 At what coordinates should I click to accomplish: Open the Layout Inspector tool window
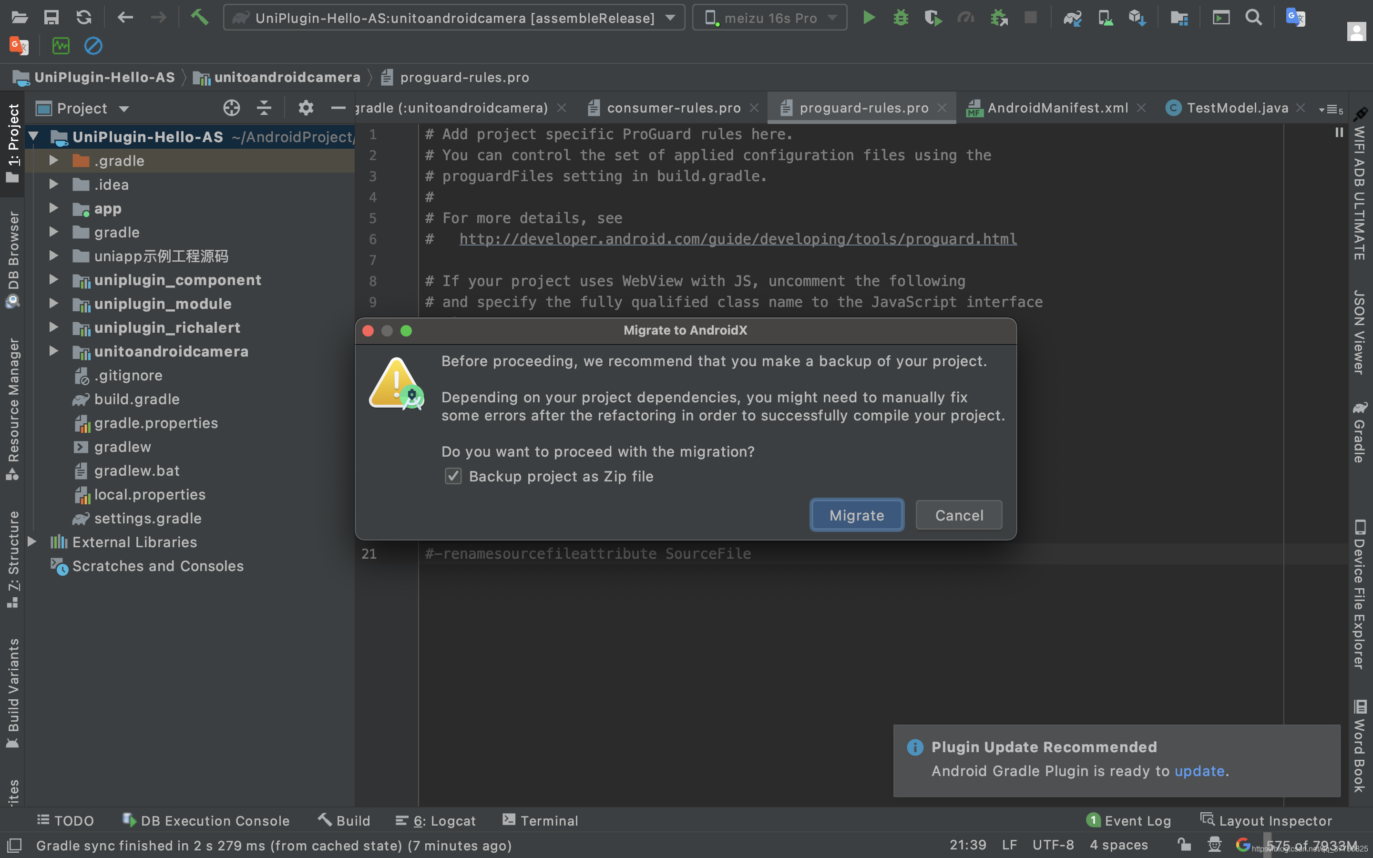coord(1266,820)
